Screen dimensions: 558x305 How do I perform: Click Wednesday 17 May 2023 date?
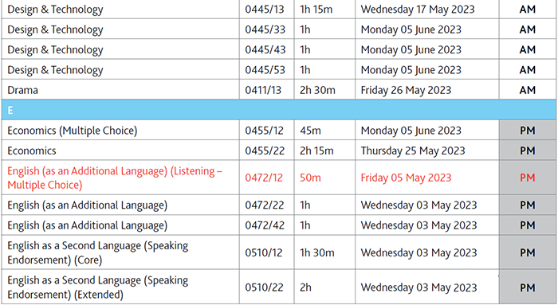click(x=418, y=10)
